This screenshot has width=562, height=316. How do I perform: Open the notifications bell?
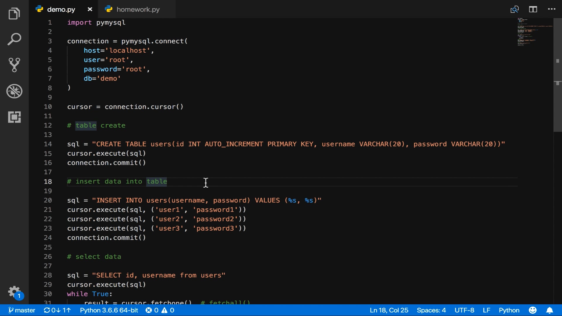point(549,310)
